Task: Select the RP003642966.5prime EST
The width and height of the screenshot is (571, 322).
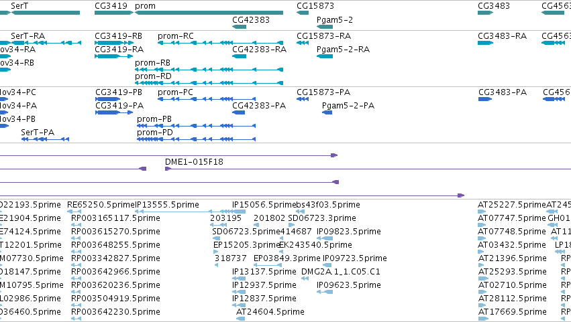Action: point(76,278)
